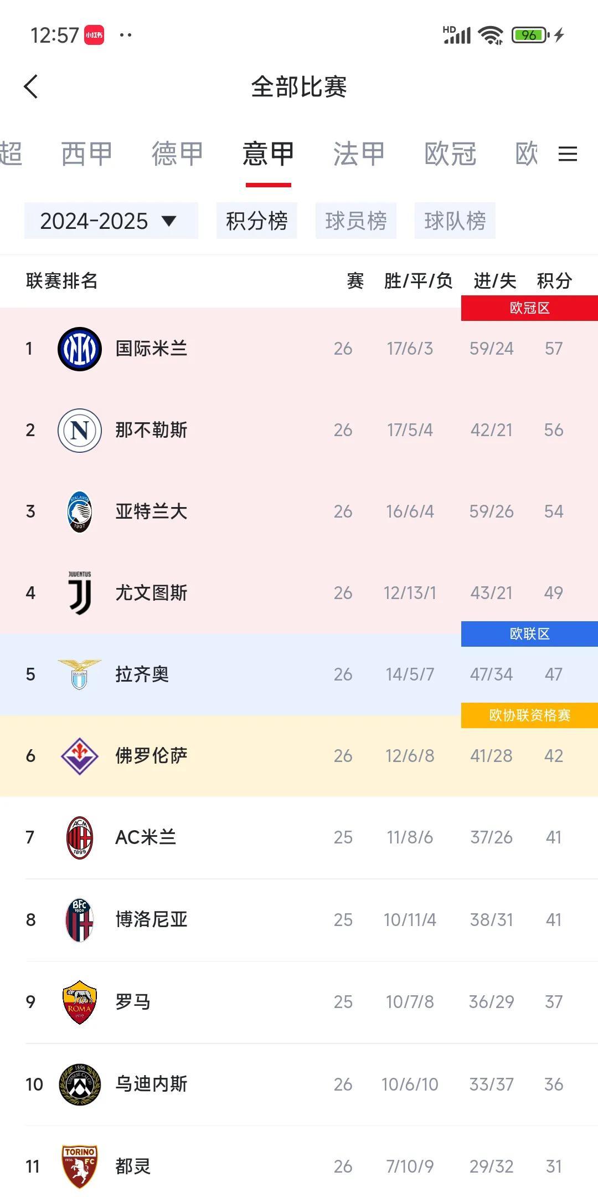Tap the Torino bull badge
Screen dimensions: 598x1197
click(80, 1167)
